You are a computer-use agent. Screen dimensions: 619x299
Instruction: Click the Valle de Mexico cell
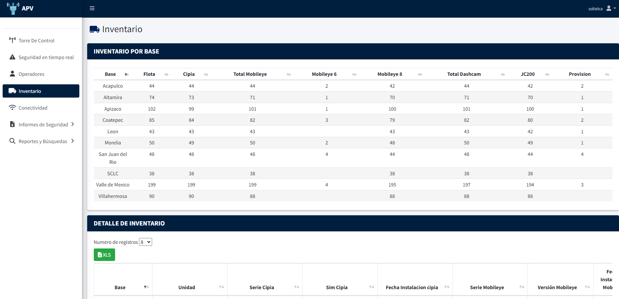[113, 185]
